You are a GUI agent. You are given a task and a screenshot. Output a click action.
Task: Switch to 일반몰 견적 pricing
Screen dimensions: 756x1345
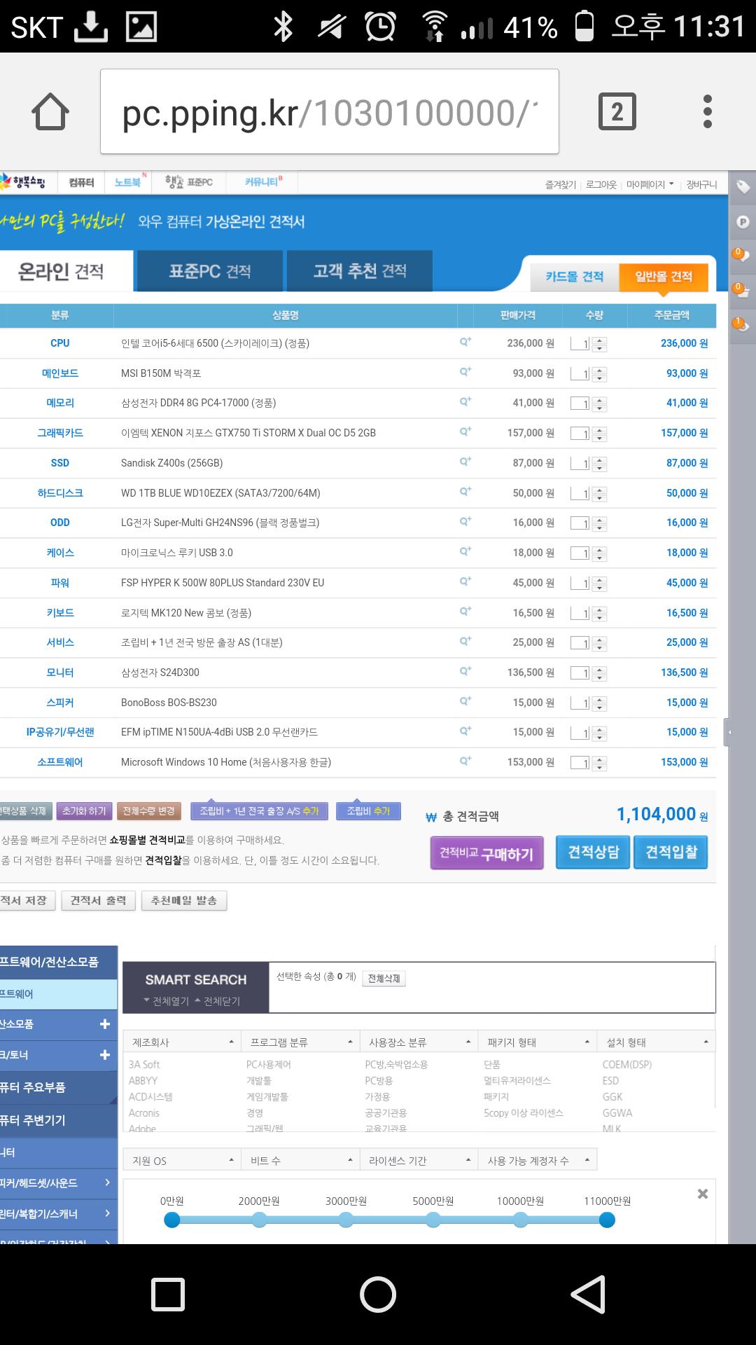tap(663, 277)
